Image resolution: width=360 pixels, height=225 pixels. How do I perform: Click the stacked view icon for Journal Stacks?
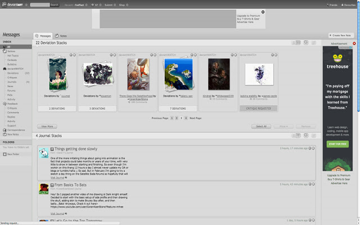pos(306,136)
